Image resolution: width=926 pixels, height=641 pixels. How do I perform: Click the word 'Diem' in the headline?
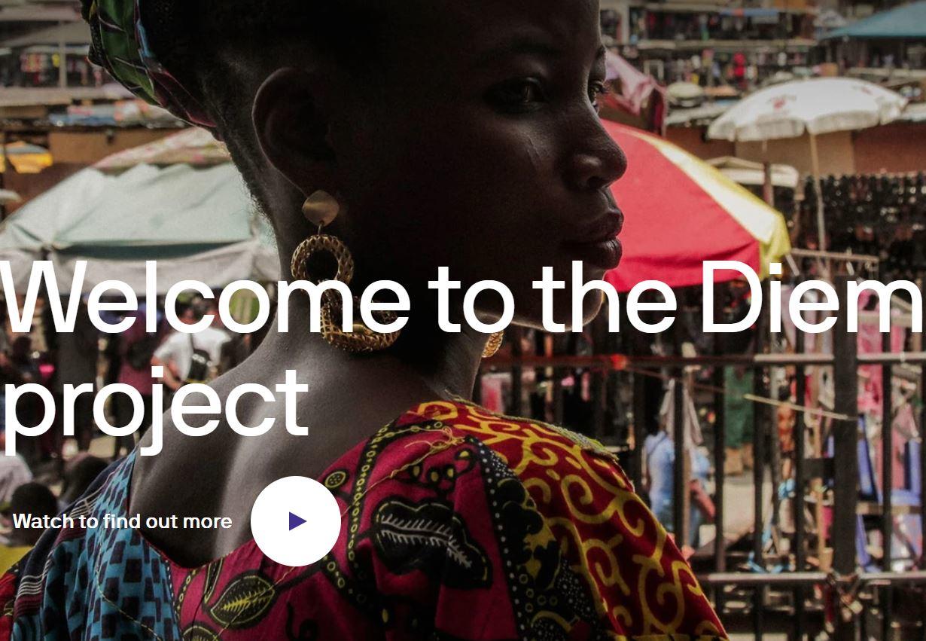(x=810, y=296)
